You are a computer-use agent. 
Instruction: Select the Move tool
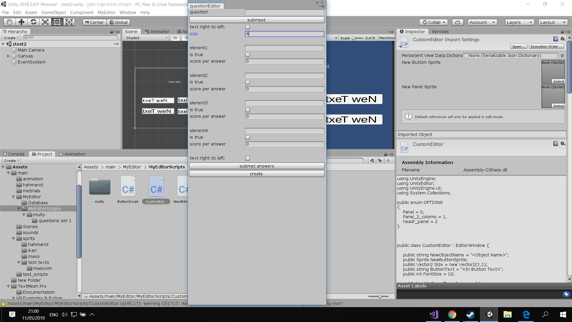tap(21, 22)
